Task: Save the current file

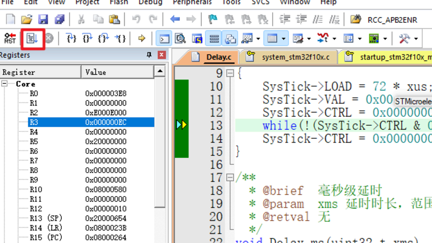Action: click(43, 19)
